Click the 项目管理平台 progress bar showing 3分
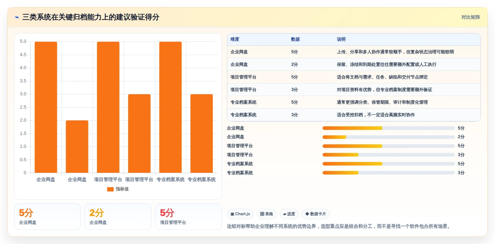 tap(389, 155)
